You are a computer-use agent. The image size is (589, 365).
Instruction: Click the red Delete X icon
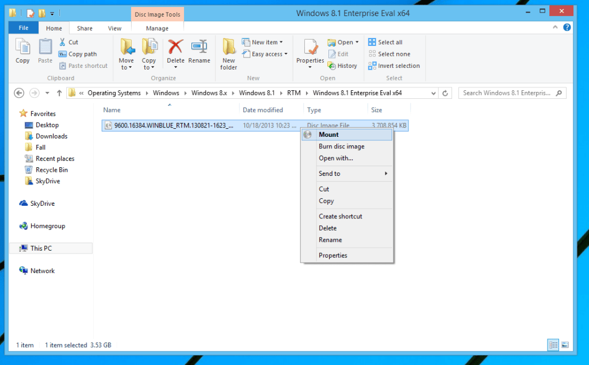click(x=175, y=47)
